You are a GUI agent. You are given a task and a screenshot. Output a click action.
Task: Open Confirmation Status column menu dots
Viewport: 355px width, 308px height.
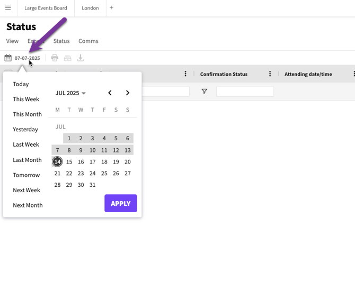[270, 74]
